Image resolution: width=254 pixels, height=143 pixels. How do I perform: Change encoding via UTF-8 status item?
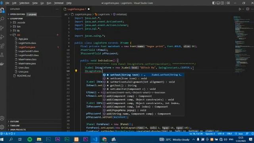221,134
